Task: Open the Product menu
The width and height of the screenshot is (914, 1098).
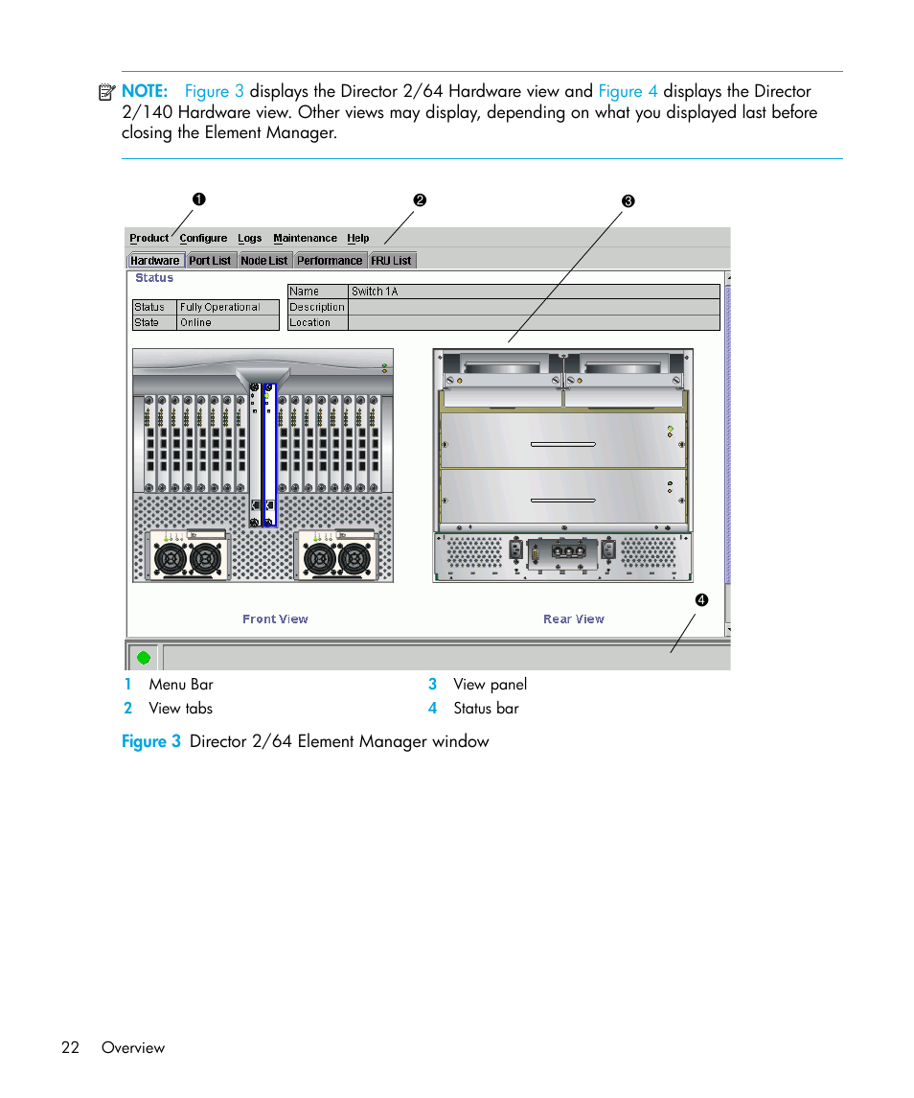Action: pyautogui.click(x=149, y=238)
